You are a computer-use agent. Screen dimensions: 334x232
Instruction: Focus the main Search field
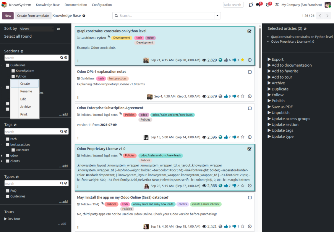(163, 16)
